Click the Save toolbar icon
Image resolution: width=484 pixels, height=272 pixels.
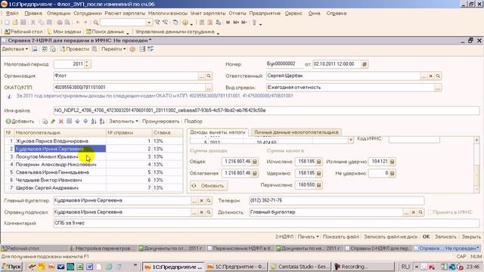(23, 23)
